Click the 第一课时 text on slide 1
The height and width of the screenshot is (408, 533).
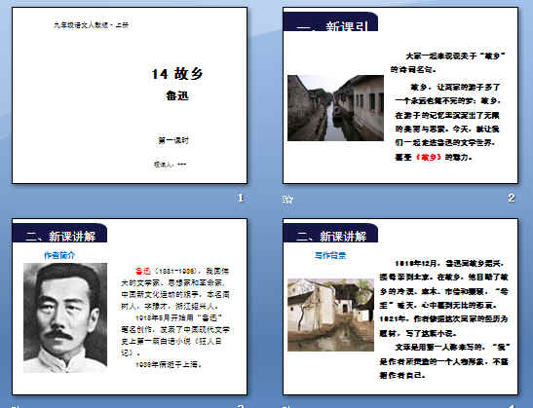click(x=173, y=140)
